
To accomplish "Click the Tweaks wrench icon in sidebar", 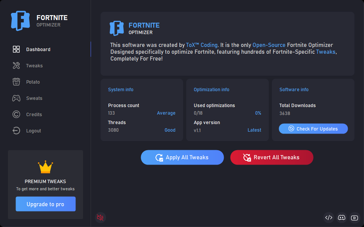I will coord(16,65).
